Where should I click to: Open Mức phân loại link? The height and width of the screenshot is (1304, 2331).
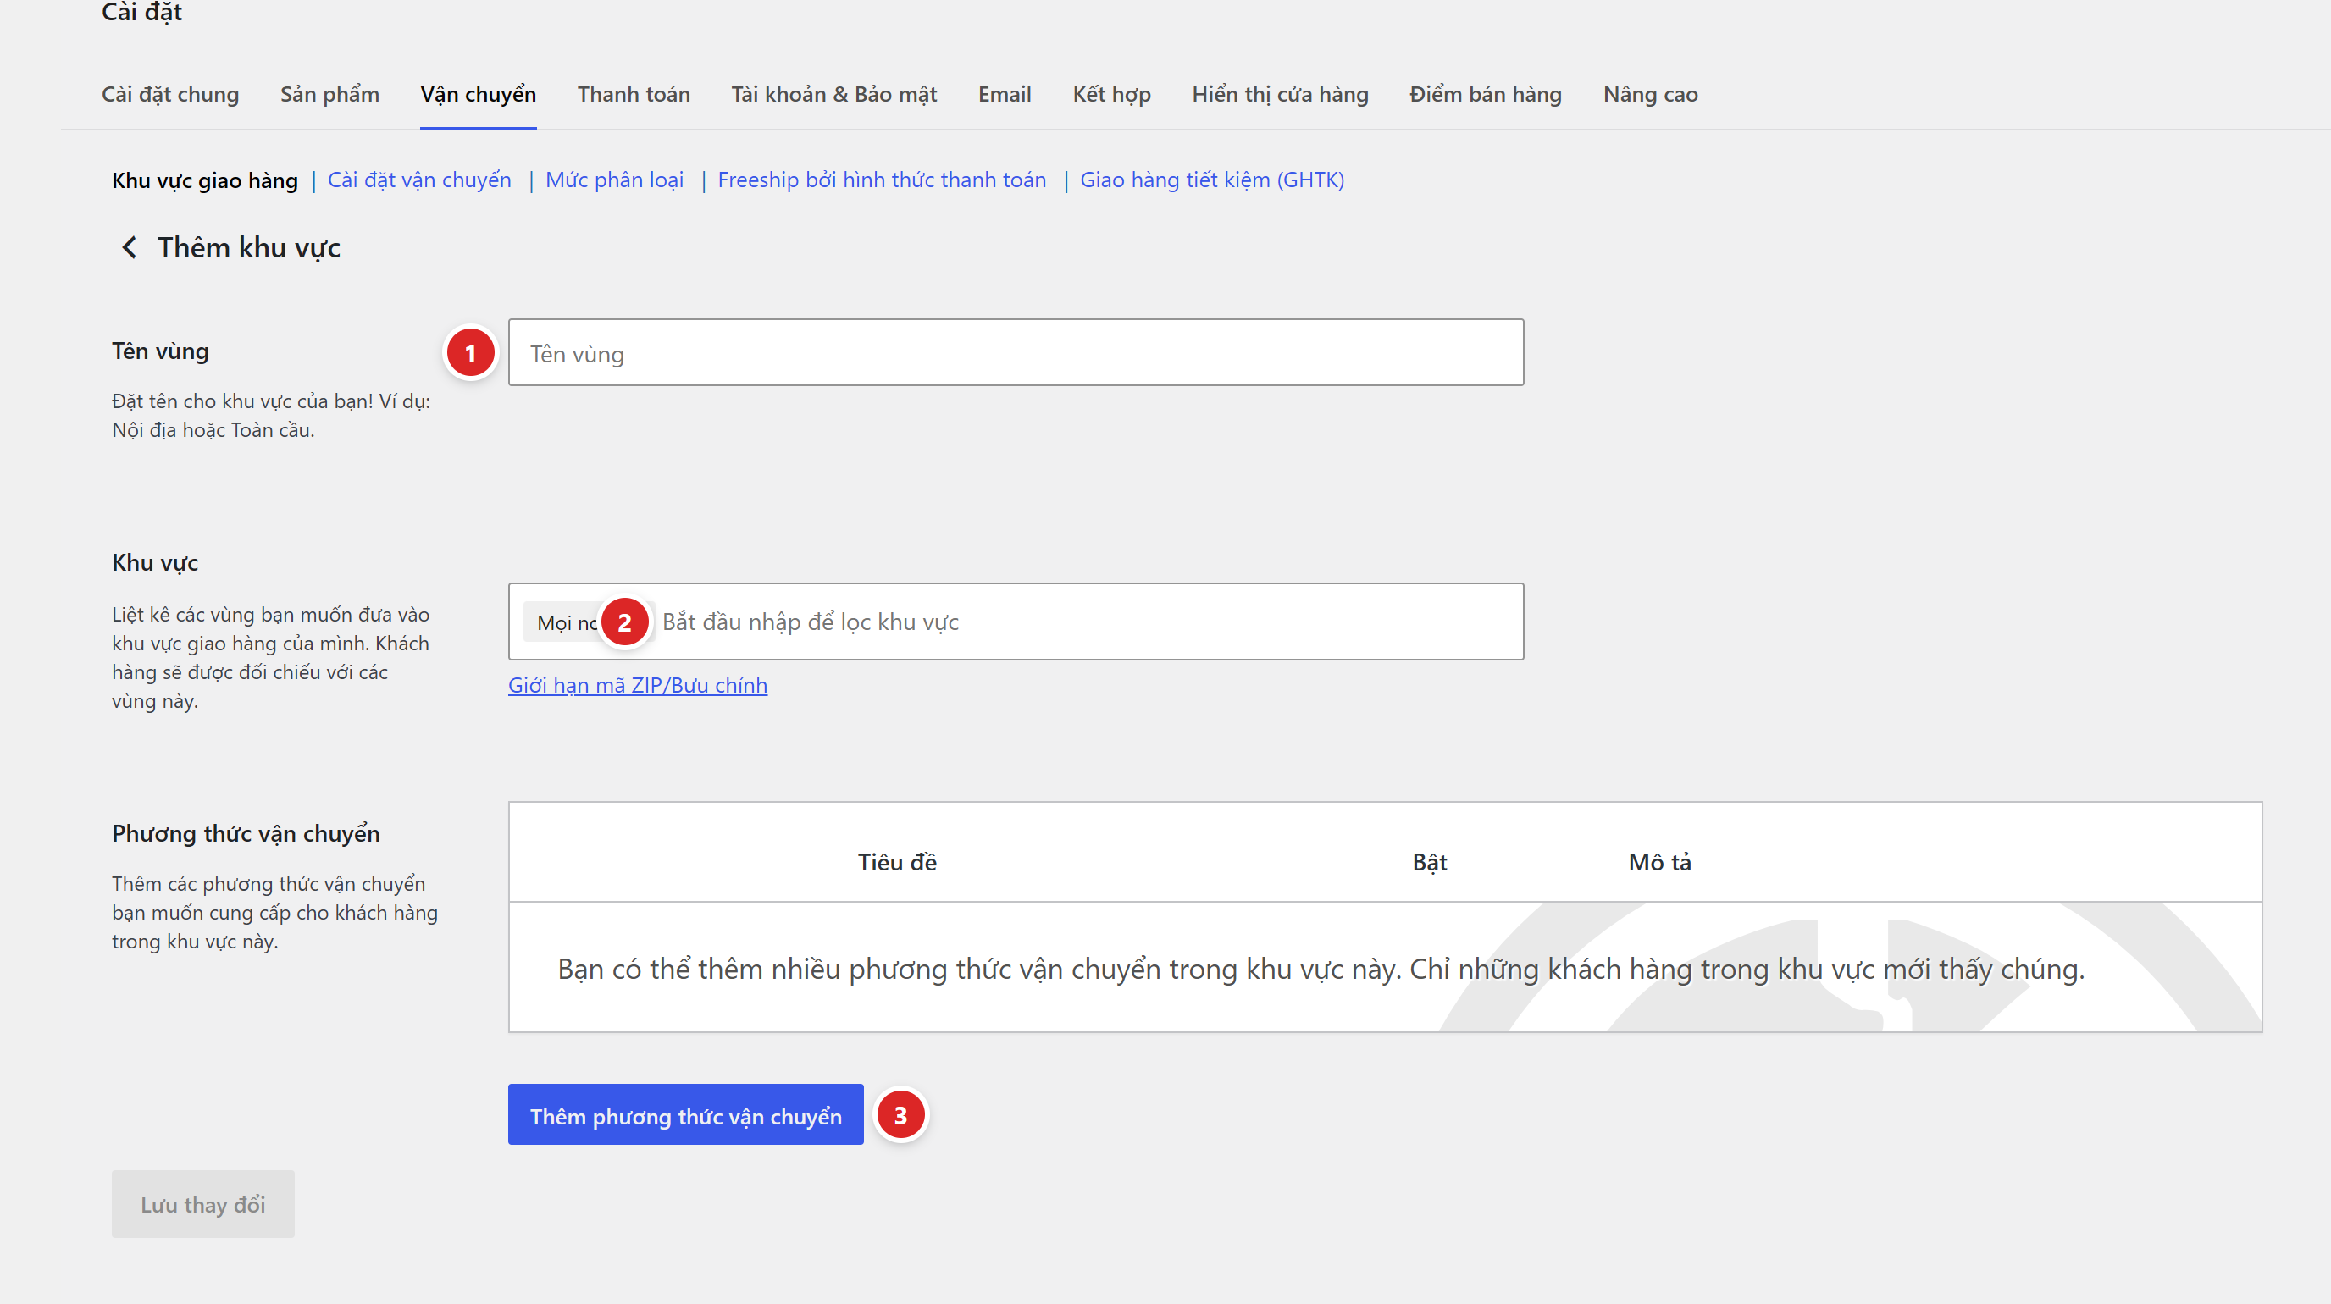coord(614,180)
